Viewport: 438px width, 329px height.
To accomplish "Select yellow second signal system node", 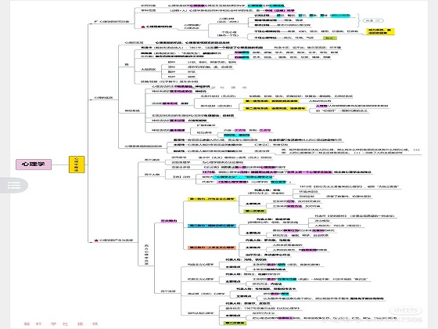I will coord(275,108).
